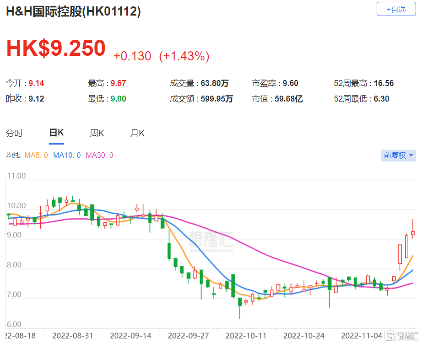
Task: Expand the 前复权 adjustment dropdown
Action: tap(398, 156)
